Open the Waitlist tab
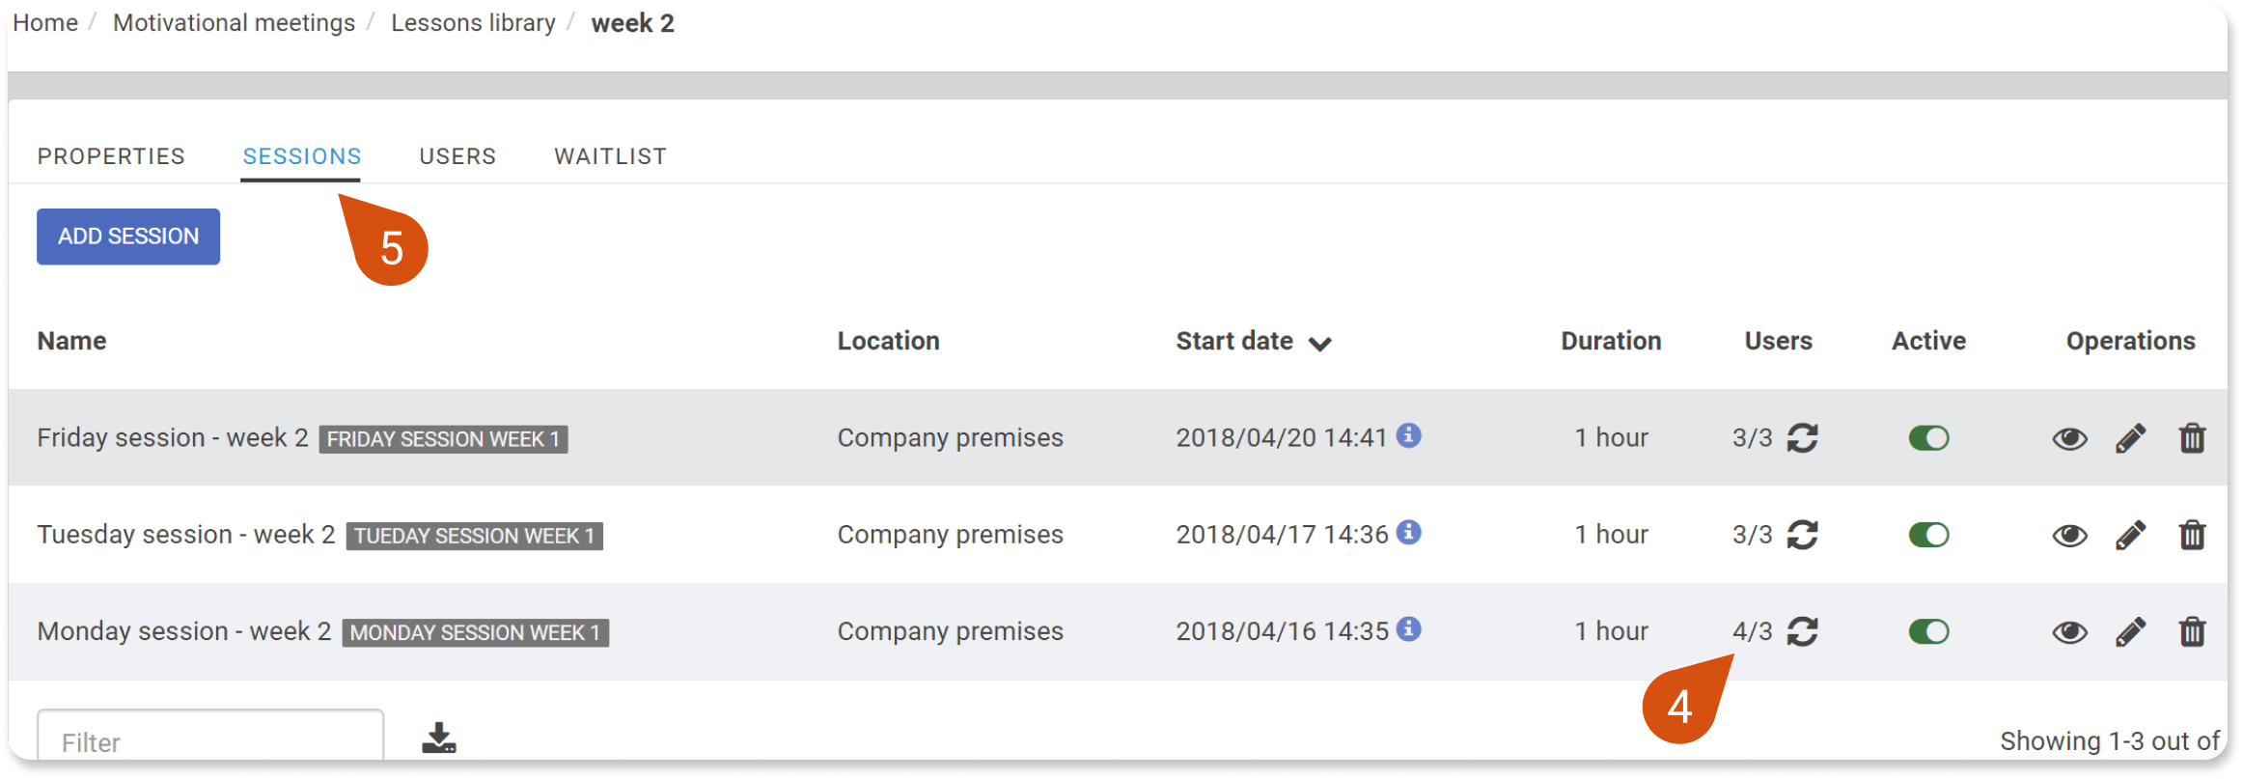The image size is (2243, 779). [610, 156]
